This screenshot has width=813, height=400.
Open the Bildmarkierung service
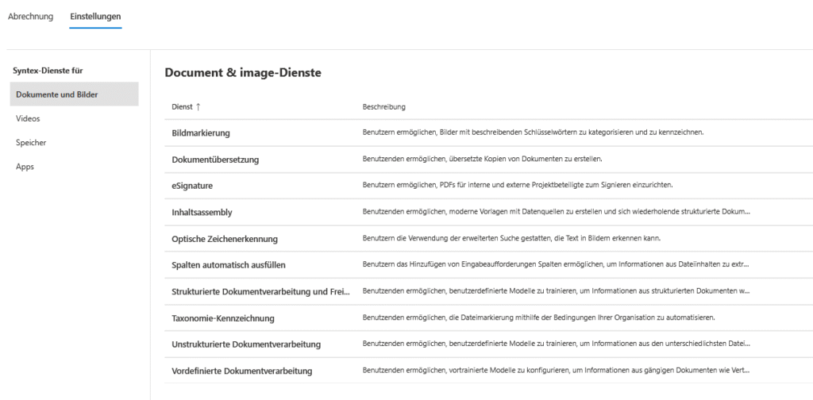[x=201, y=133]
